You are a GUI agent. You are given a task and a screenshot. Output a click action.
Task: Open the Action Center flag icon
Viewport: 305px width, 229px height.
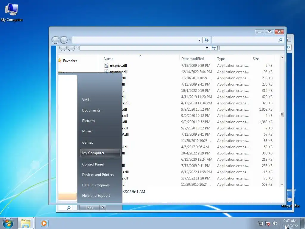pos(268,223)
